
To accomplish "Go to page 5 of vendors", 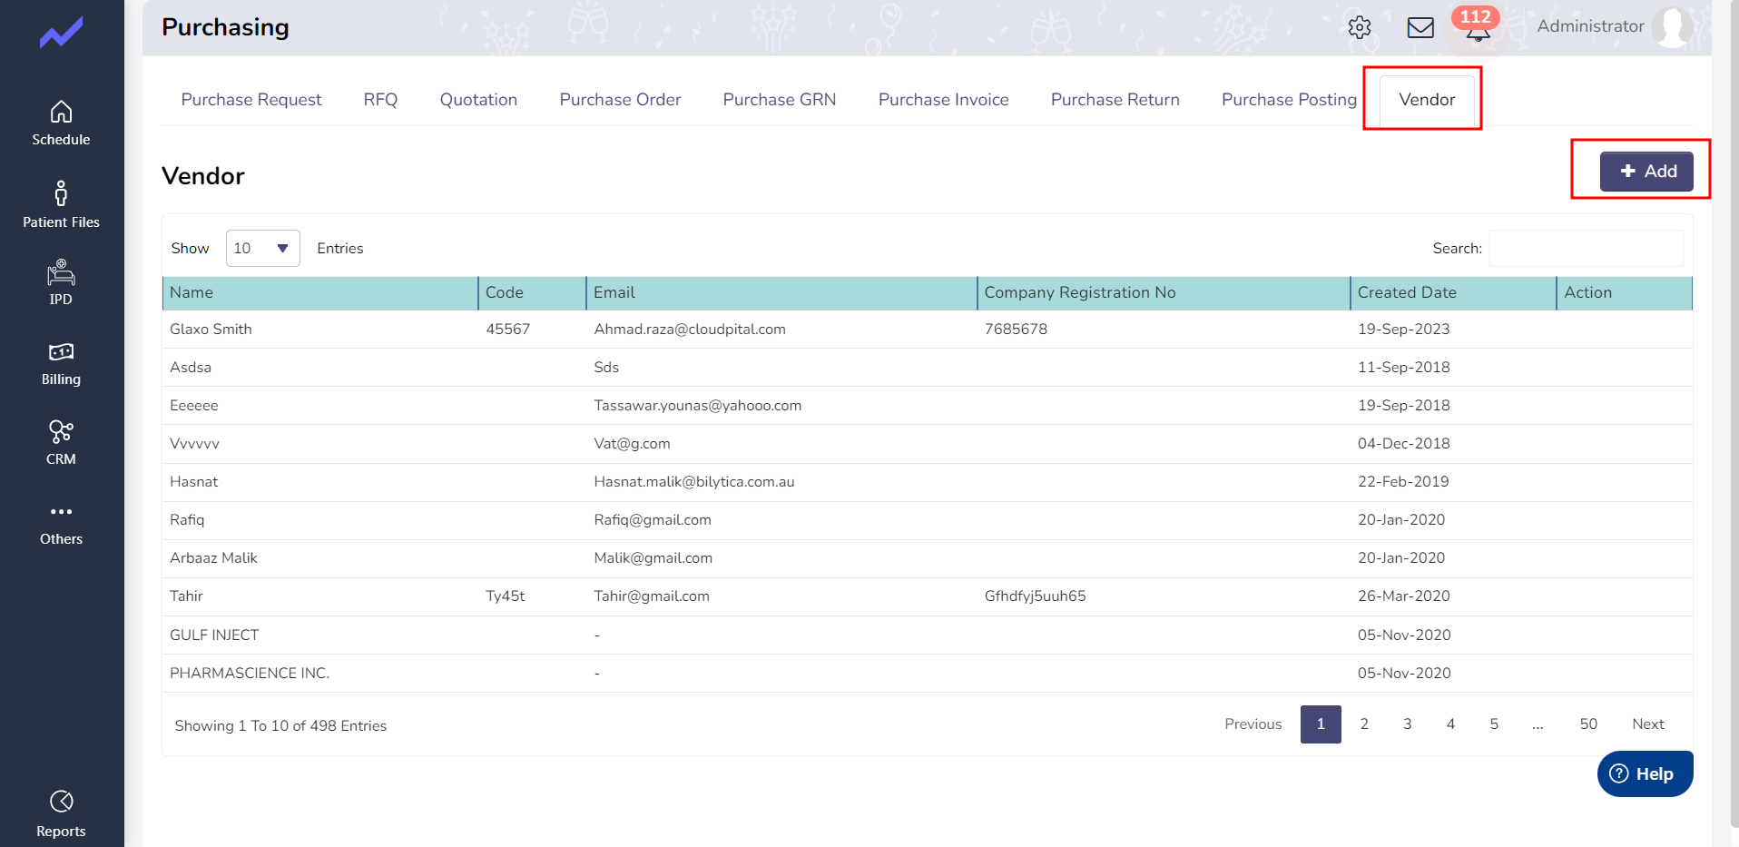I will (1494, 724).
